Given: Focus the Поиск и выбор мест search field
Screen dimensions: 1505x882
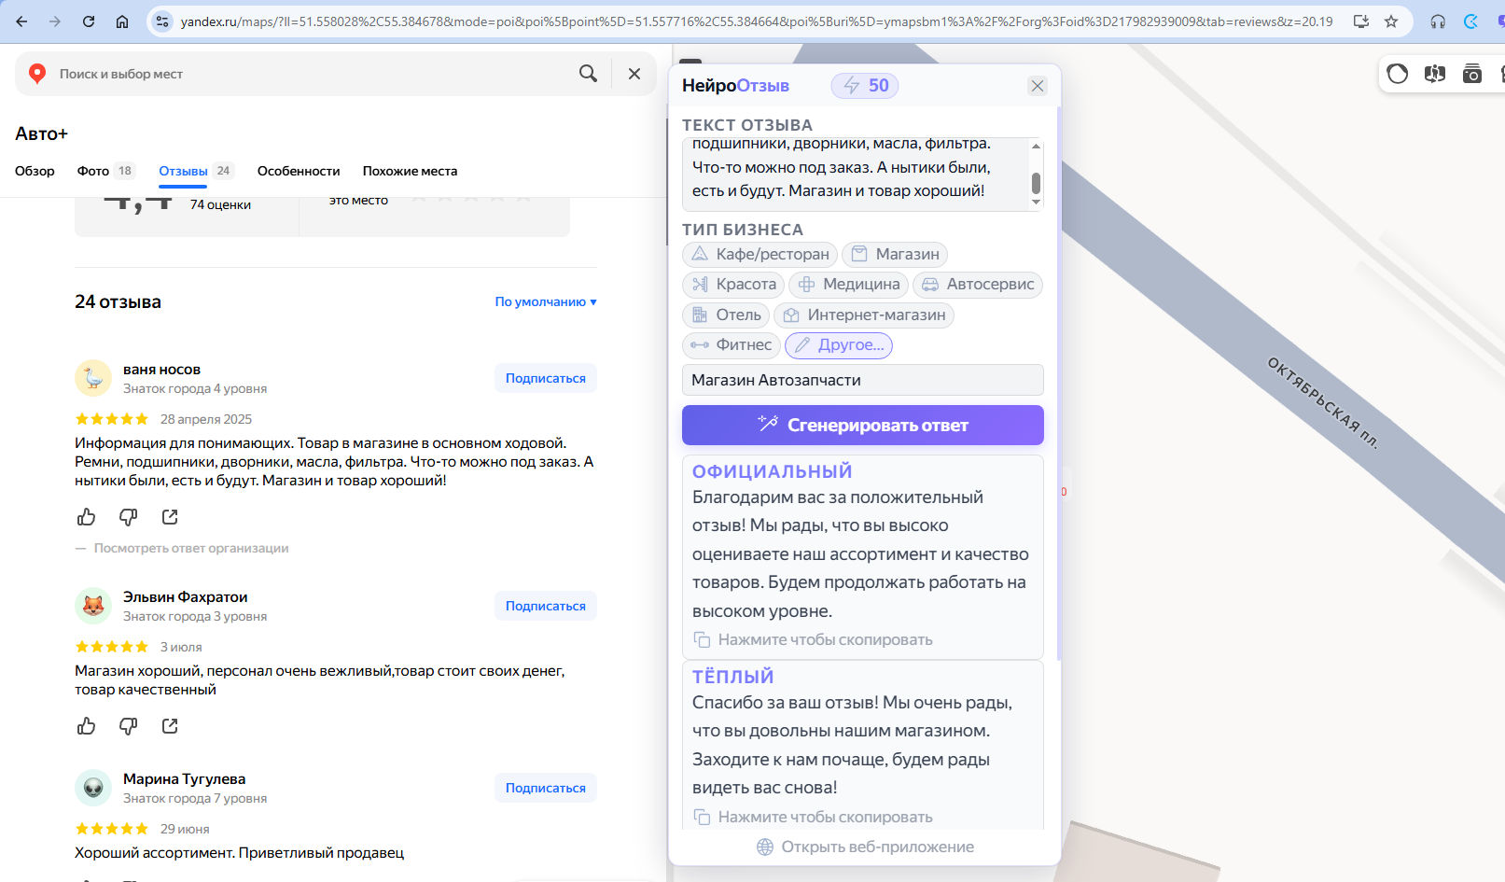Looking at the screenshot, I should (313, 74).
